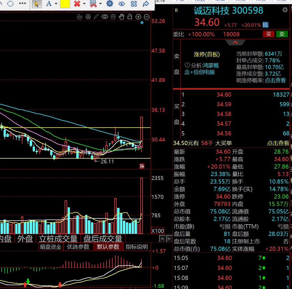Expand the delete tool dropdown
The image size is (292, 289).
[84, 4]
